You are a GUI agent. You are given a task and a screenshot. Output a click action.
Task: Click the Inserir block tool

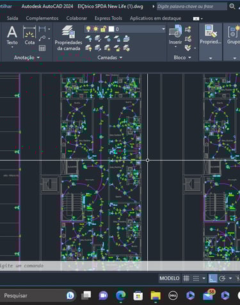click(x=175, y=35)
